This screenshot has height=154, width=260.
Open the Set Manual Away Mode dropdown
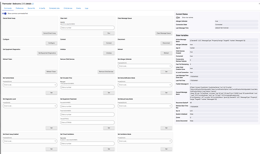(145, 106)
